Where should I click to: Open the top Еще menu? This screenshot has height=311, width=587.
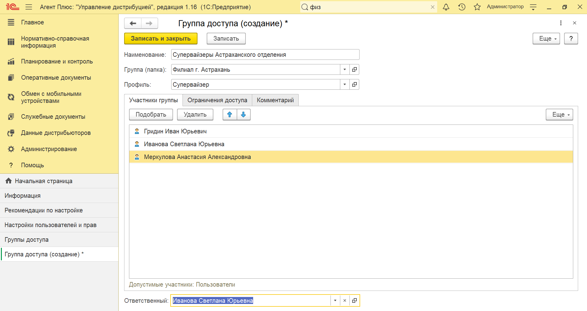point(546,38)
